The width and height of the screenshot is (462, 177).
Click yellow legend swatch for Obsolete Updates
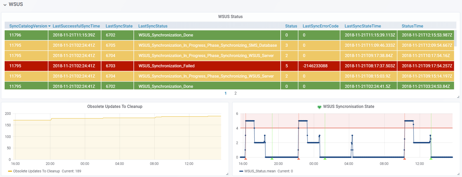(x=10, y=171)
